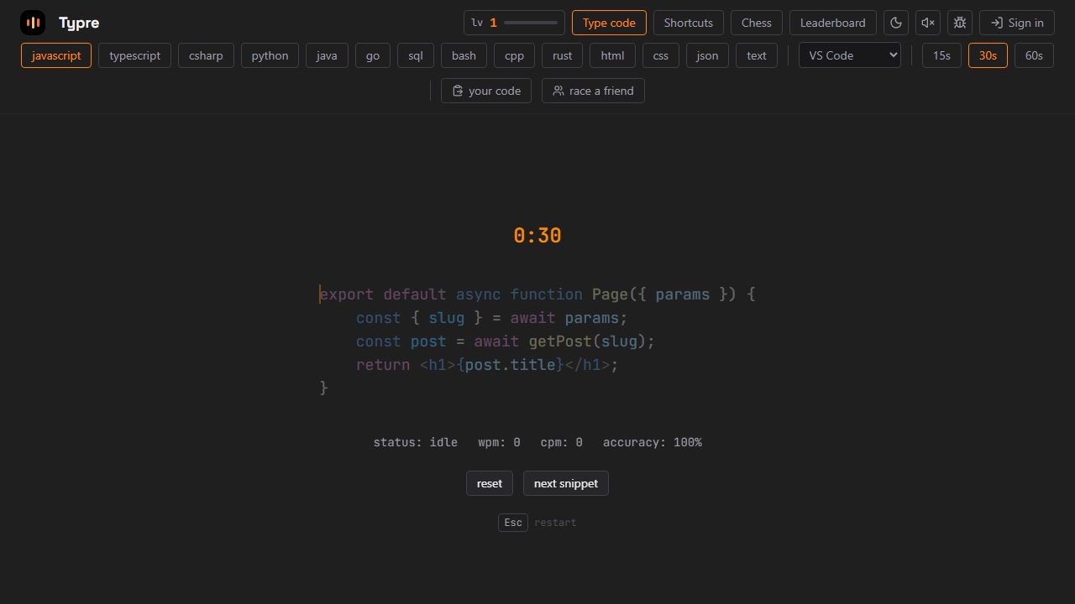Image resolution: width=1075 pixels, height=604 pixels.
Task: Choose bash language option
Action: tap(464, 55)
